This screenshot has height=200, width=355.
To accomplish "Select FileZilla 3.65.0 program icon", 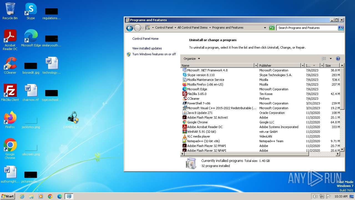I will pyautogui.click(x=185, y=94).
